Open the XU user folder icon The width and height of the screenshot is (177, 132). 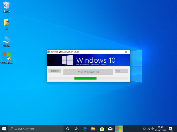[7, 23]
